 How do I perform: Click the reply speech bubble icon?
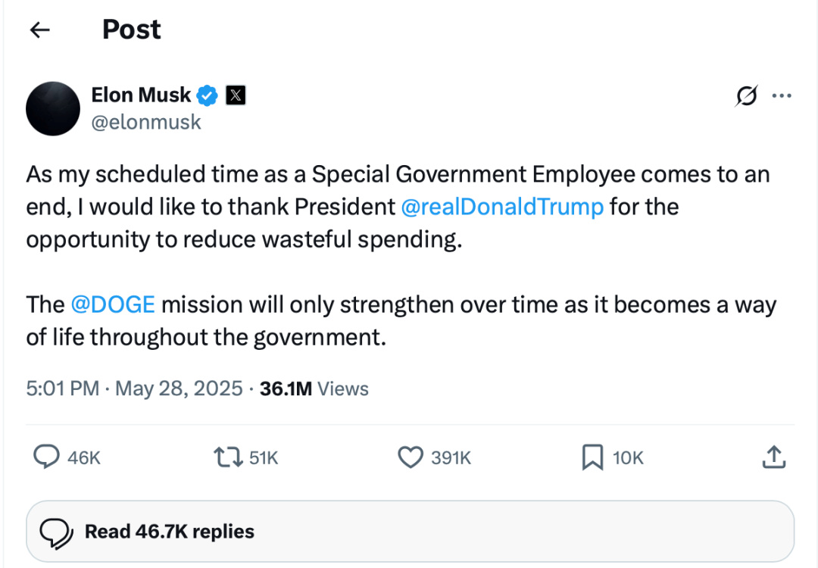(x=47, y=457)
